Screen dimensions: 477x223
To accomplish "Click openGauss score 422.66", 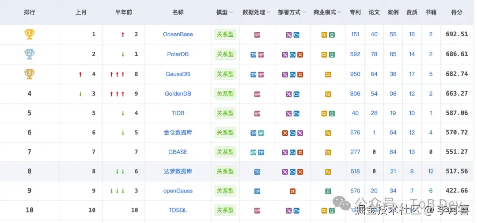I will pos(457,191).
